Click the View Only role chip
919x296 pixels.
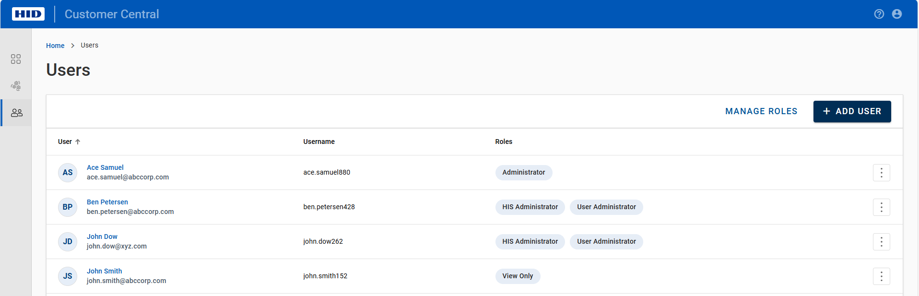518,276
